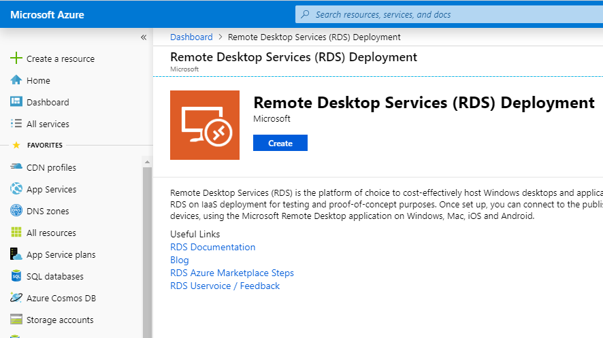Click the Search resources input field

(x=449, y=14)
